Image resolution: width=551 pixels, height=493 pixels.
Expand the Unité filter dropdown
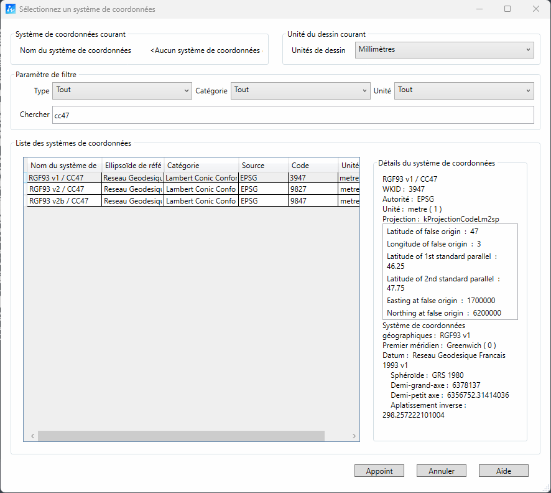tap(464, 91)
